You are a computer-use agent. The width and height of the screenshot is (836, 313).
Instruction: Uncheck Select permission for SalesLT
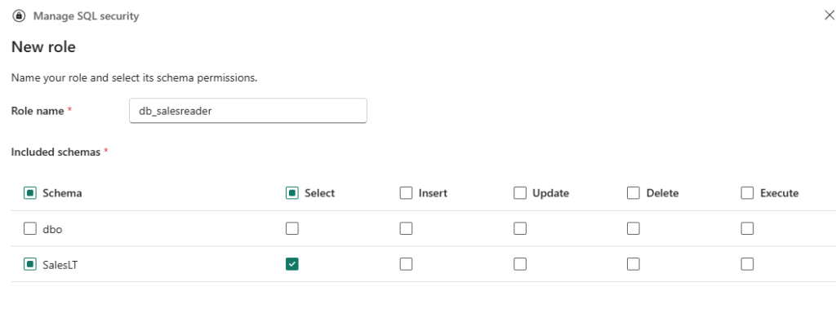tap(292, 263)
